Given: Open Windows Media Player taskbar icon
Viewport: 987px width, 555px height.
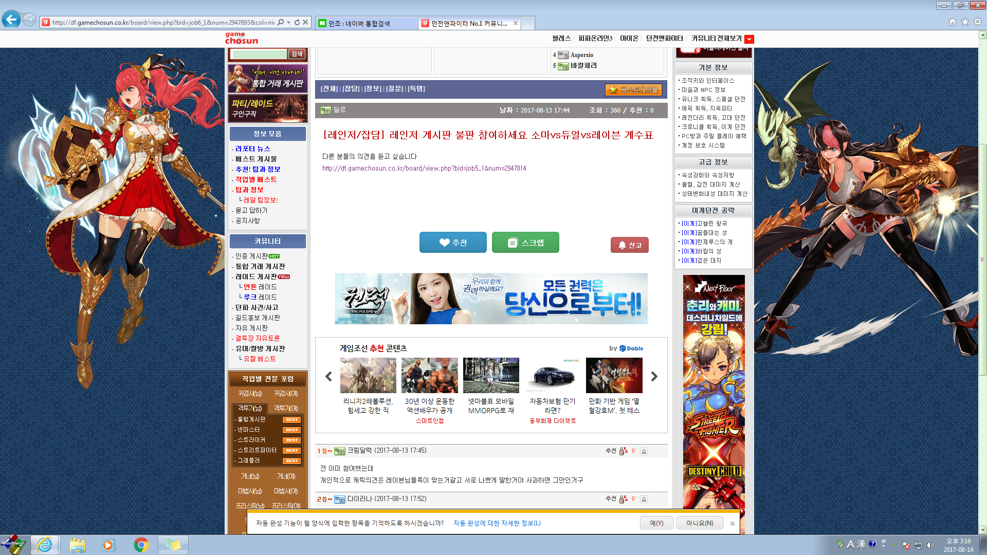Looking at the screenshot, I should [108, 545].
